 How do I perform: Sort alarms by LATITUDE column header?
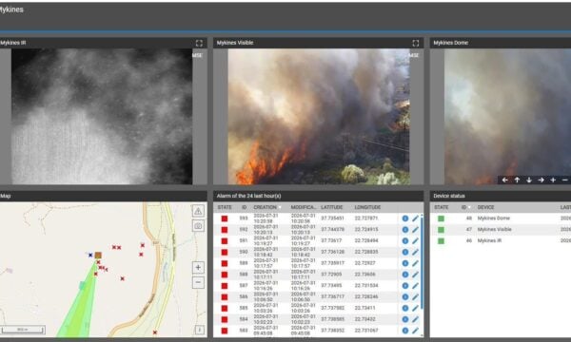tap(332, 207)
